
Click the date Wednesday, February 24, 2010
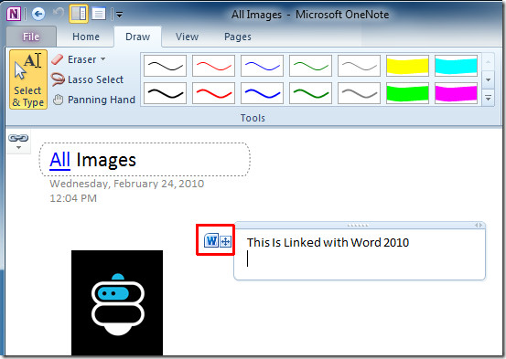(127, 184)
